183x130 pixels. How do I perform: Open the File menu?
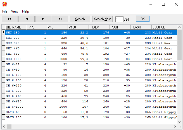click(x=5, y=11)
